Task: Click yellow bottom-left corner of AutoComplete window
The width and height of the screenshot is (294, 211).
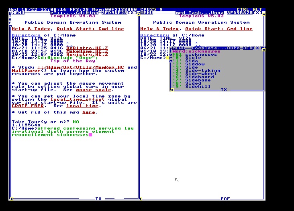Action: 172,90
